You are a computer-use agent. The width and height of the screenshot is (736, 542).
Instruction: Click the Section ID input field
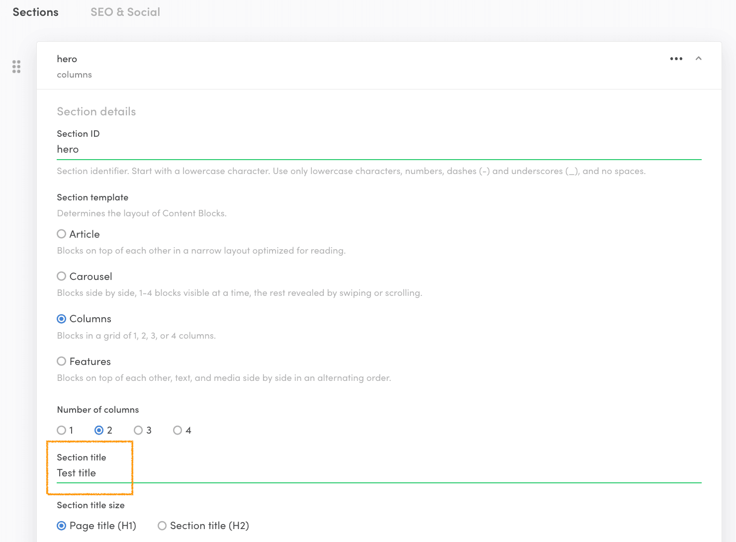(x=378, y=150)
